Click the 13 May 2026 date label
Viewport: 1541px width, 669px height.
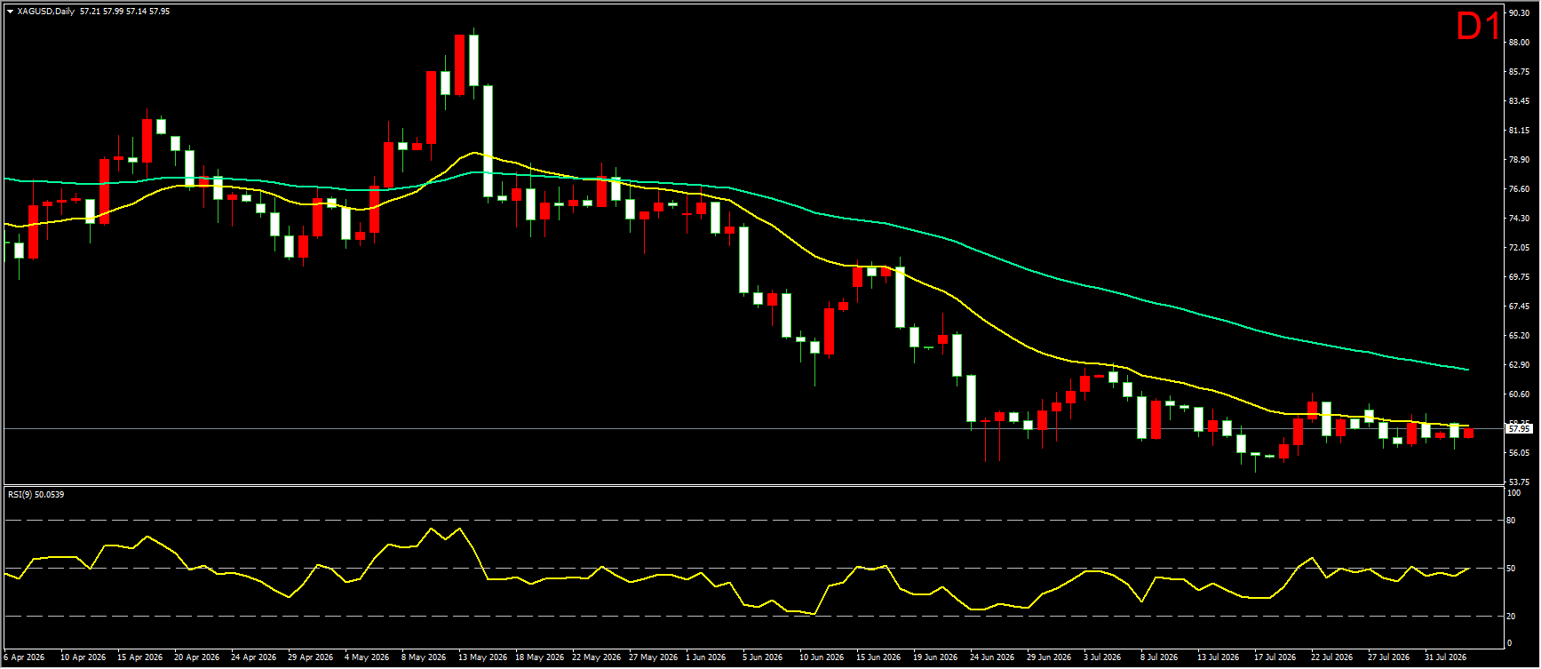pyautogui.click(x=482, y=658)
